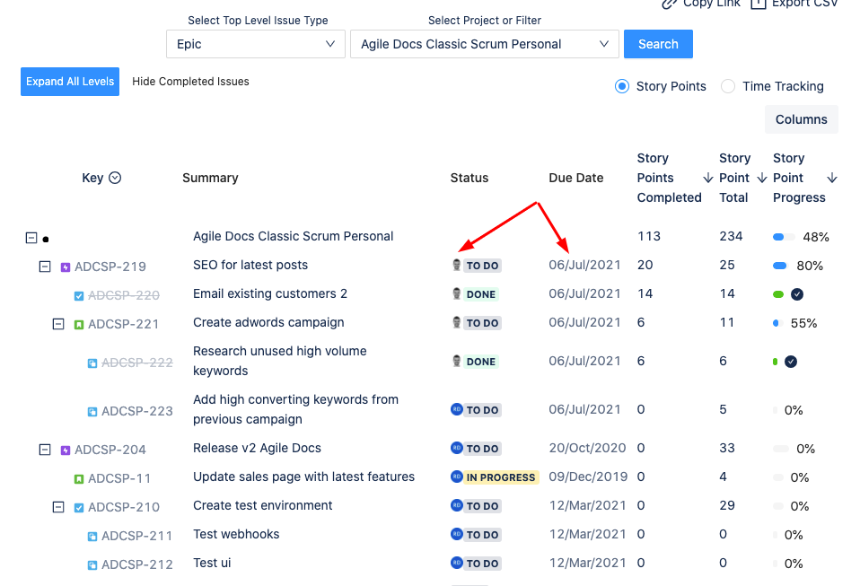Collapse the Agile Docs Classic Scrum Personal root row
The height and width of the screenshot is (586, 860).
pyautogui.click(x=31, y=238)
